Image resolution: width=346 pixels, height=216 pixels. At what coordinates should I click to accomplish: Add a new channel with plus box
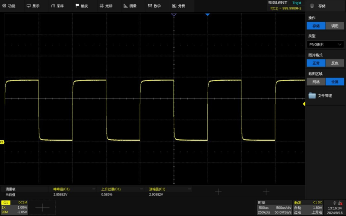tap(42, 207)
